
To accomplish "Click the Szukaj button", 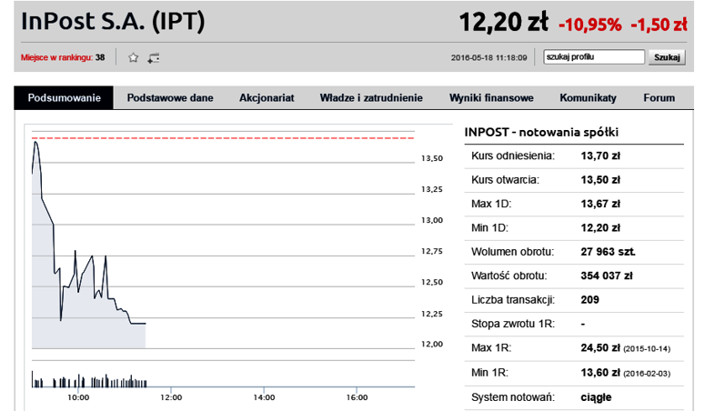I will pyautogui.click(x=667, y=57).
